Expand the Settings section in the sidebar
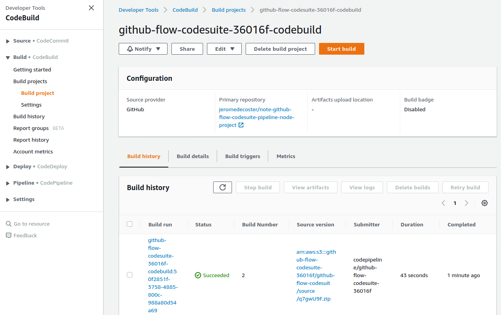 [x=8, y=199]
